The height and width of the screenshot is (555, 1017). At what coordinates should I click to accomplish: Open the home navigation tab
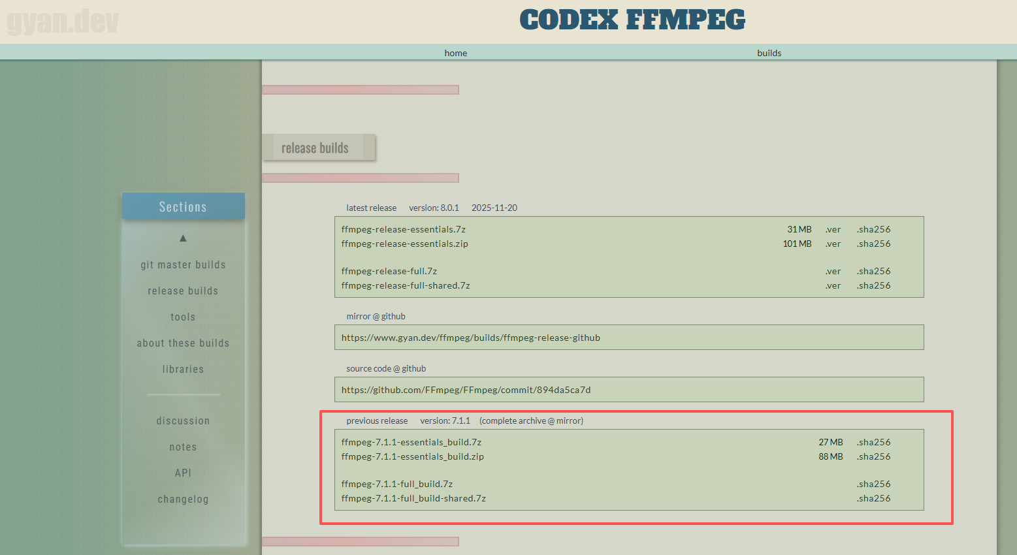(455, 53)
